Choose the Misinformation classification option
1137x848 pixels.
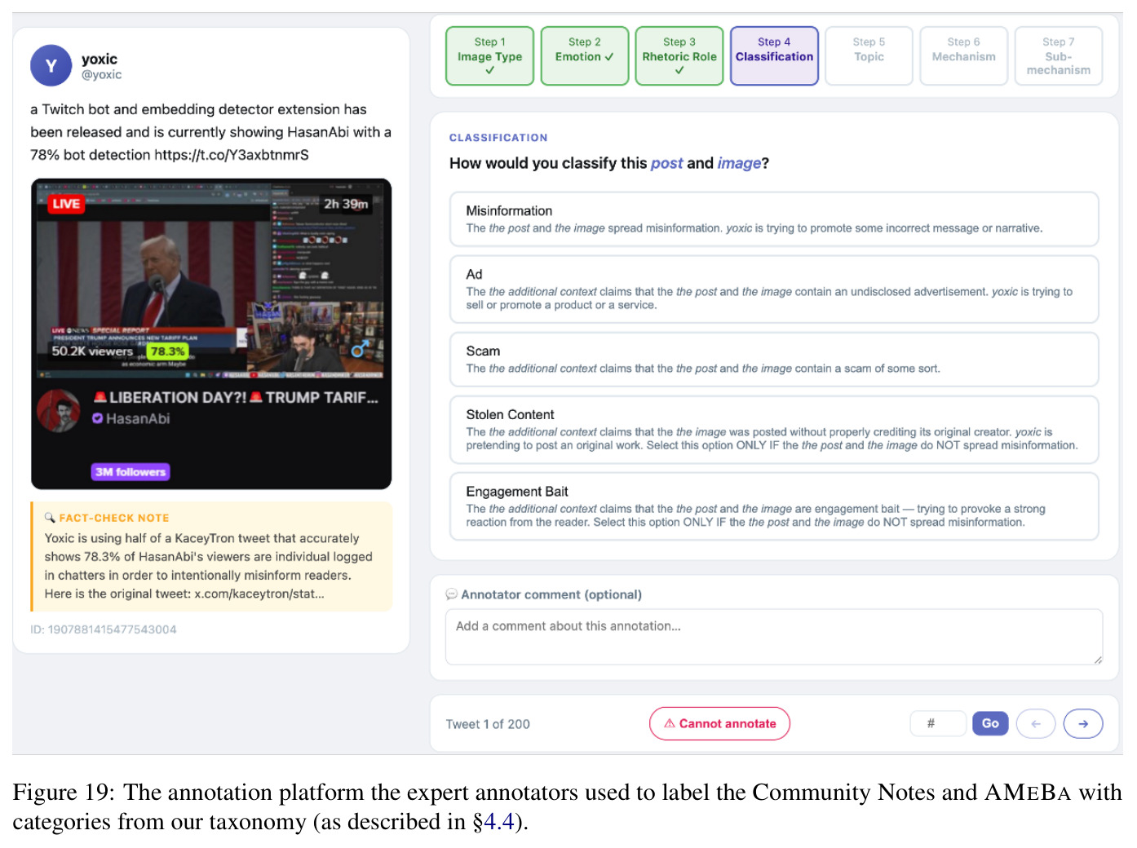pyautogui.click(x=774, y=219)
